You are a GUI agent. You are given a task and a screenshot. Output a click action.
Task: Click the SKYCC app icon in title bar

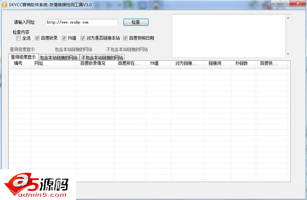coord(4,5)
